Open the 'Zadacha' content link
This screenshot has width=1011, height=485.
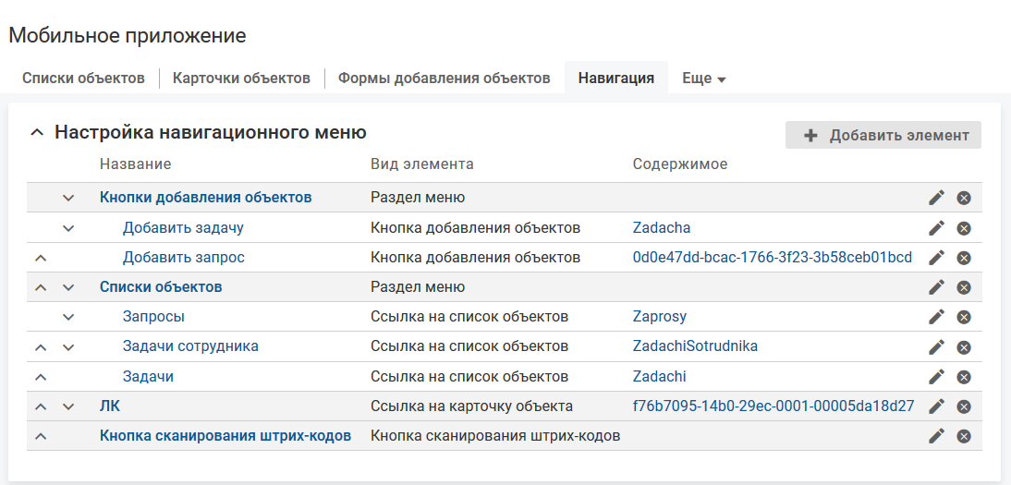tap(661, 227)
